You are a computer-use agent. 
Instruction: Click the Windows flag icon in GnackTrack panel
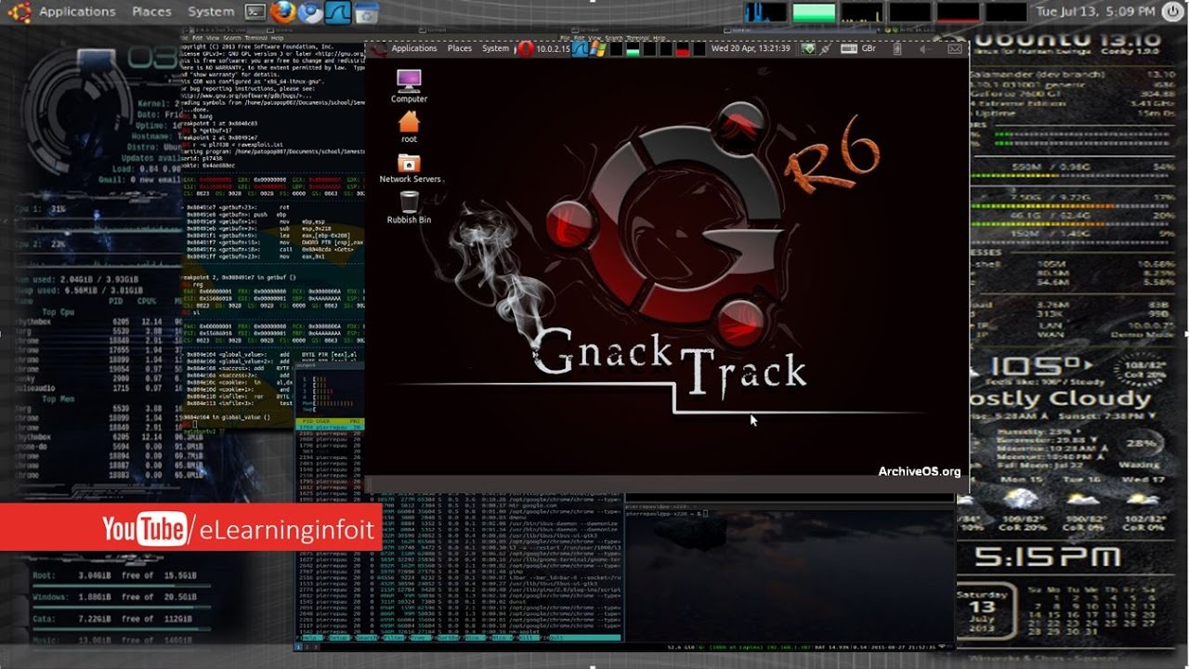(x=598, y=48)
